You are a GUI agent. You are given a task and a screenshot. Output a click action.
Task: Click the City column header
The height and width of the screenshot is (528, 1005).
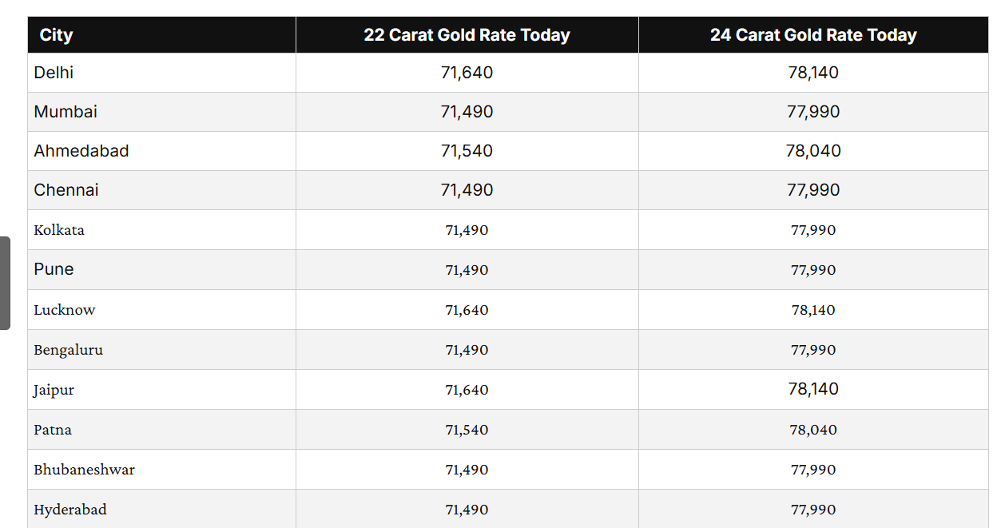click(56, 35)
